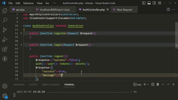Viewport: 178px width, 100px height.
Task: Switch to the OUTPUT panel tab
Action: pos(33,84)
